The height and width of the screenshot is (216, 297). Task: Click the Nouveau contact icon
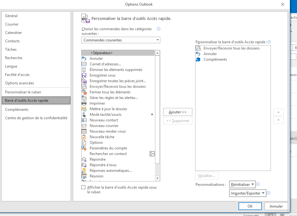pos(84,120)
